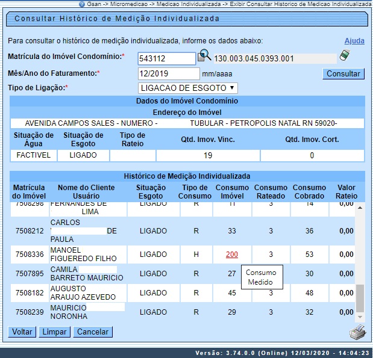The height and width of the screenshot is (358, 373).
Task: Click the Consumo Imóvel column header
Action: tap(231, 192)
